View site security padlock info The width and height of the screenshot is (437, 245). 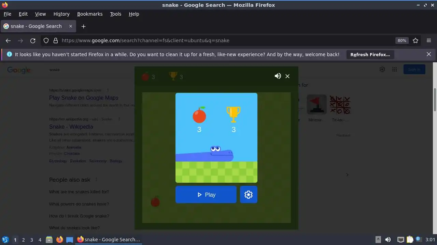(56, 40)
